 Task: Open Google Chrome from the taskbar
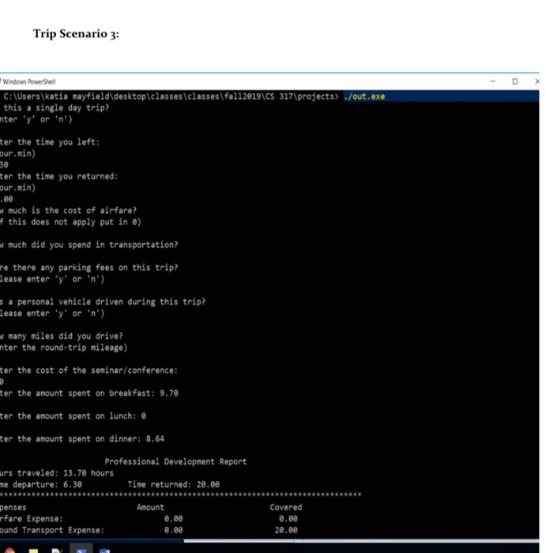coord(9,550)
